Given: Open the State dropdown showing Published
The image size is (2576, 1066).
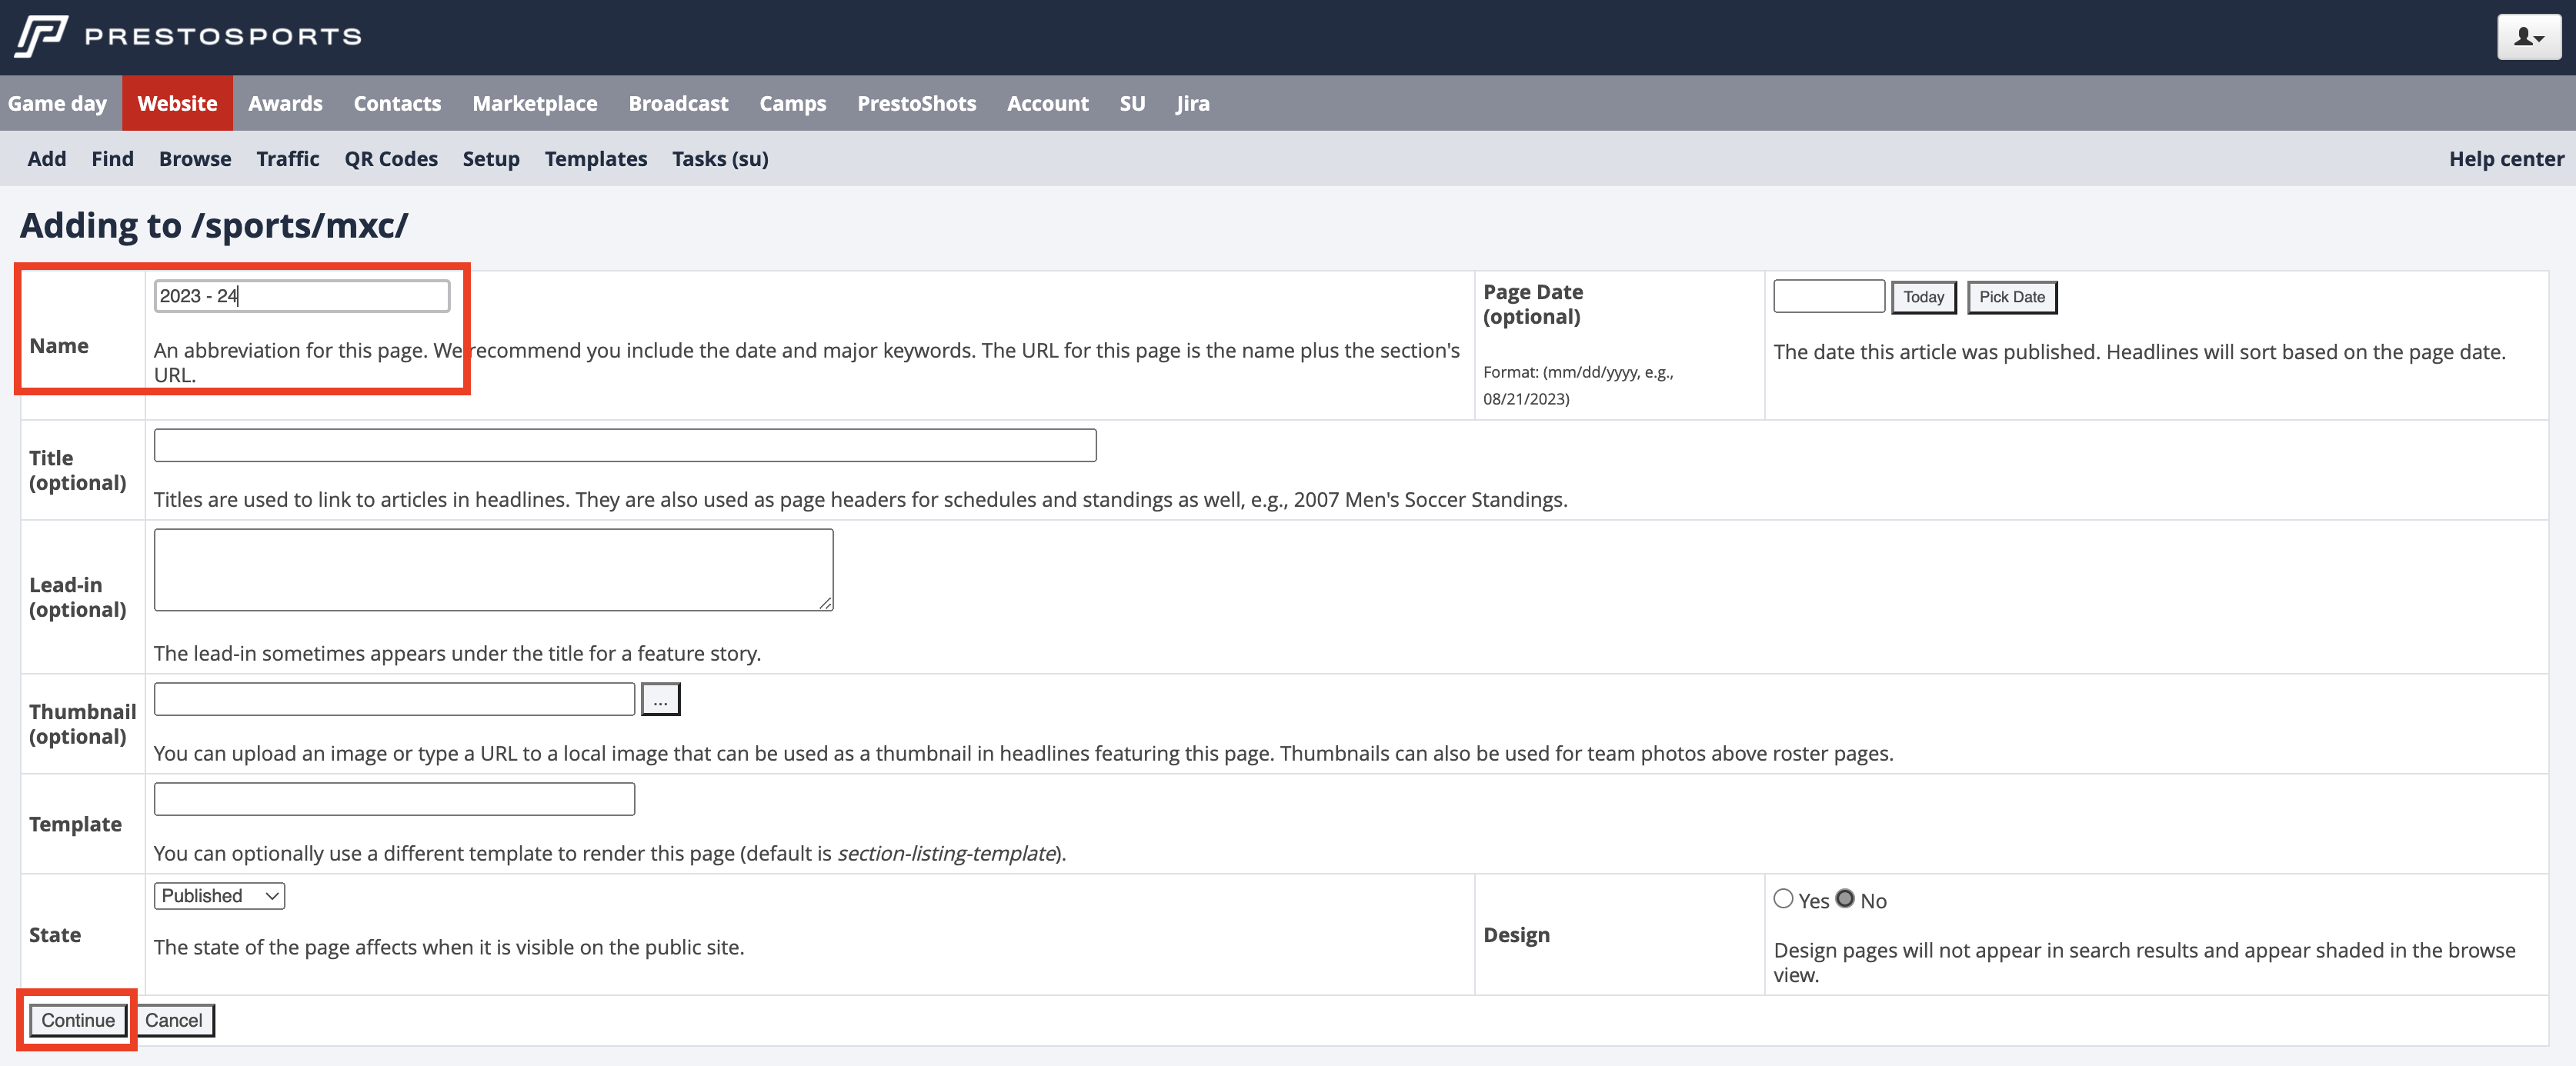Looking at the screenshot, I should [219, 896].
